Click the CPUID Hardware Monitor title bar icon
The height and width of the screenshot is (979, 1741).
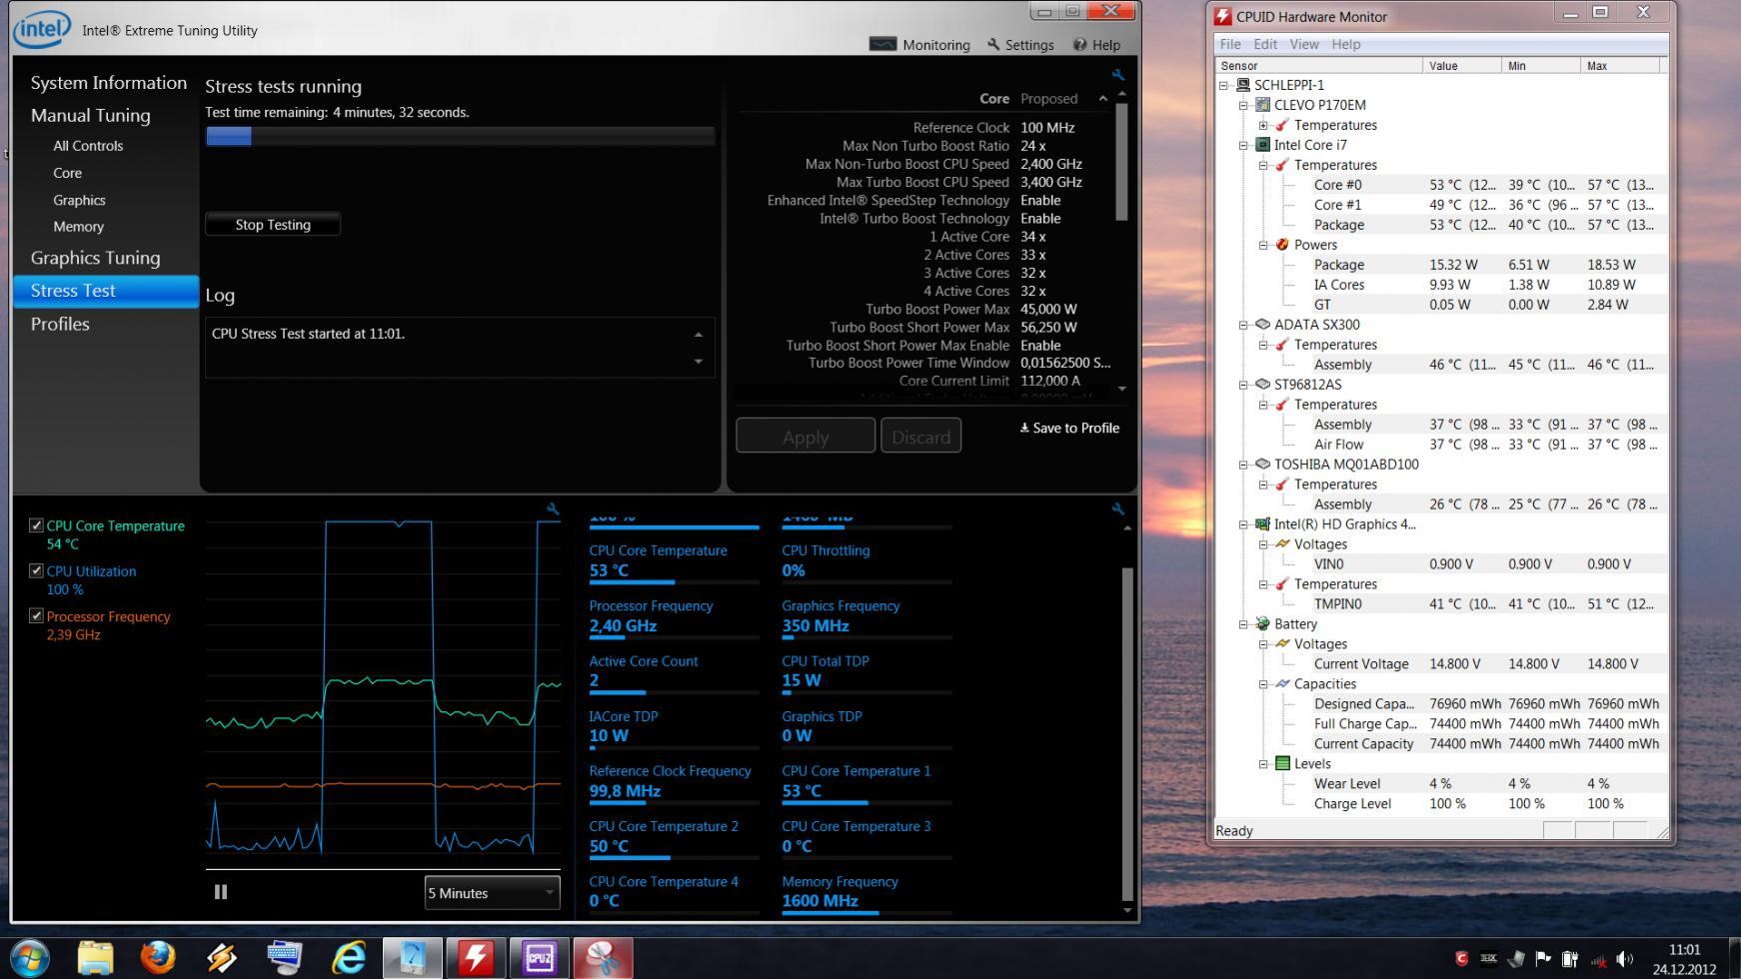(x=1222, y=16)
